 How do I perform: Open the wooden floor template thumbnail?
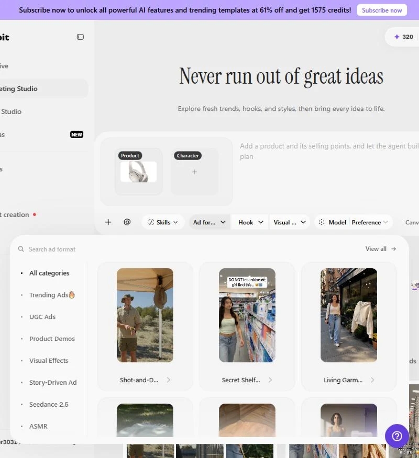247,420
